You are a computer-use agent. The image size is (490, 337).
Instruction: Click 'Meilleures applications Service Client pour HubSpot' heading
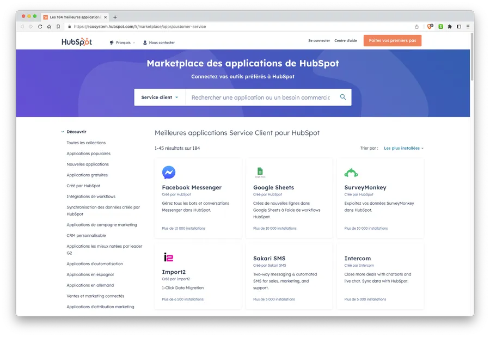237,133
